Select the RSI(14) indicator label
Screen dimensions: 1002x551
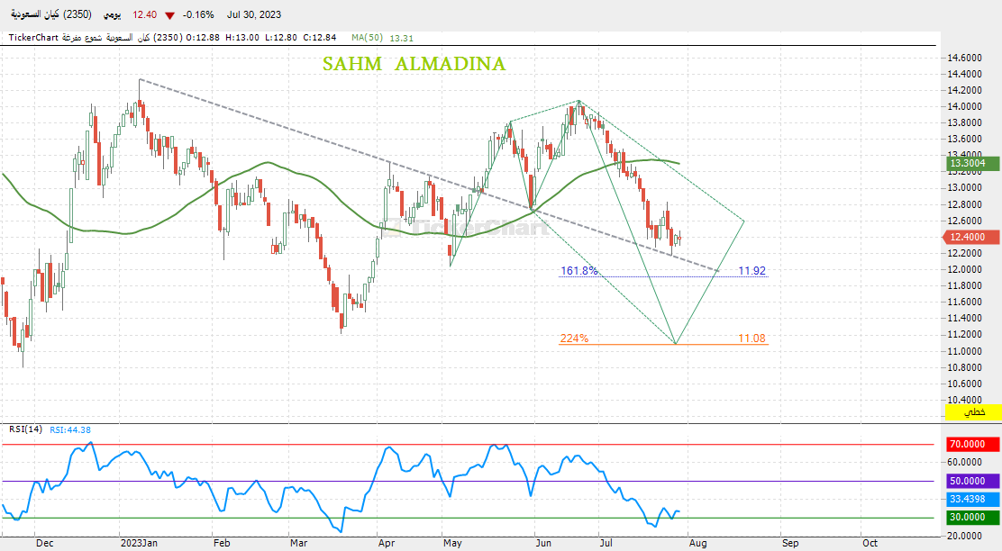[25, 429]
